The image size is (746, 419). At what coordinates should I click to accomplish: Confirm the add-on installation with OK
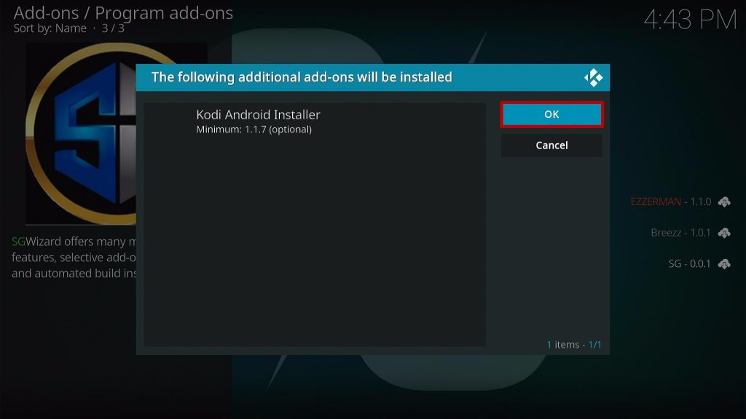(x=551, y=114)
